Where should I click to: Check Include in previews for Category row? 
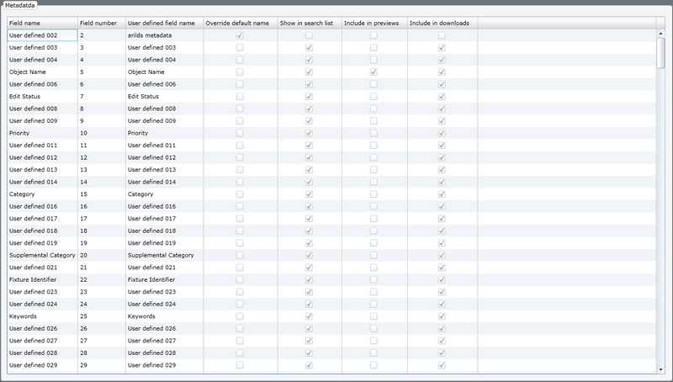(x=374, y=194)
